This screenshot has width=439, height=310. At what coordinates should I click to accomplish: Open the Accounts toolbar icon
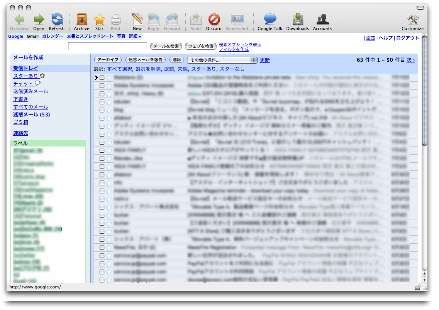coord(322,20)
